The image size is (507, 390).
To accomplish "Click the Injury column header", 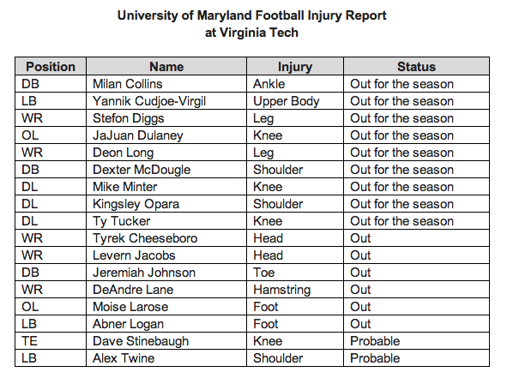I will pyautogui.click(x=295, y=67).
